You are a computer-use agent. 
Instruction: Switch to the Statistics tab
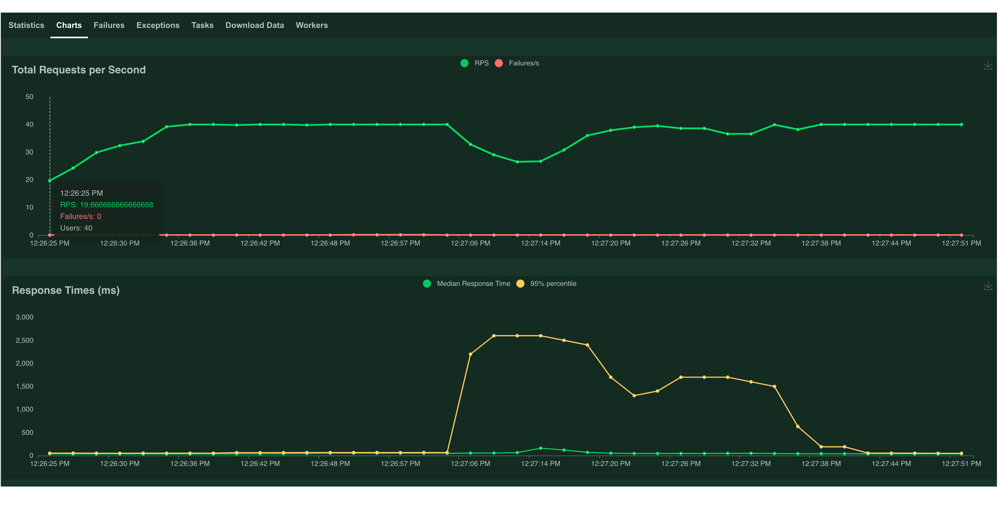[x=26, y=25]
